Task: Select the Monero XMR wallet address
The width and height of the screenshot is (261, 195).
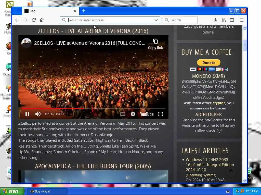Action: [208, 90]
